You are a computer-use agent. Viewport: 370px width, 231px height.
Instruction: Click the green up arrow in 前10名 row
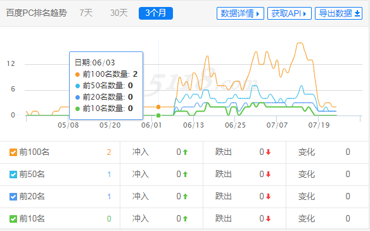(185, 219)
